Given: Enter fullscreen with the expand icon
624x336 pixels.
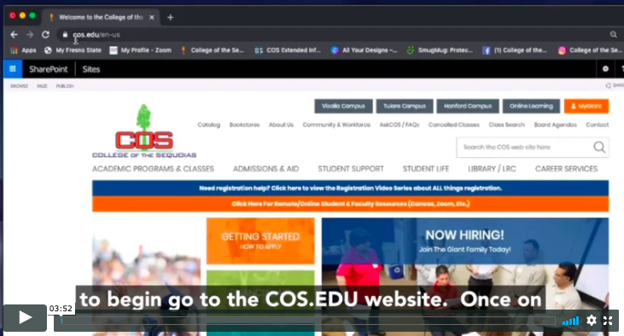Looking at the screenshot, I should (x=608, y=321).
